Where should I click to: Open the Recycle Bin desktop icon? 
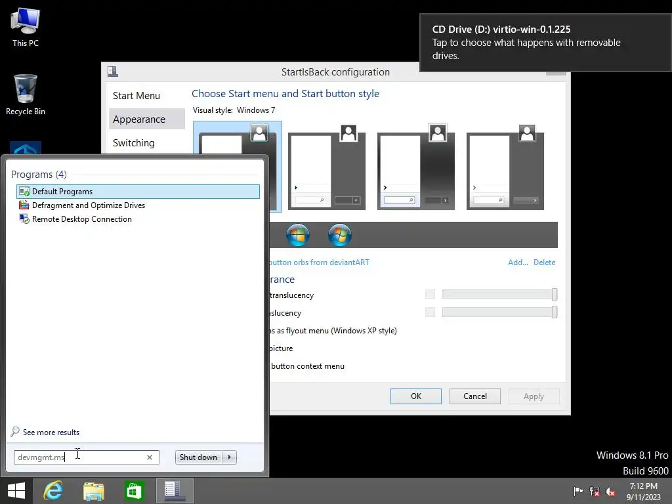pyautogui.click(x=26, y=94)
